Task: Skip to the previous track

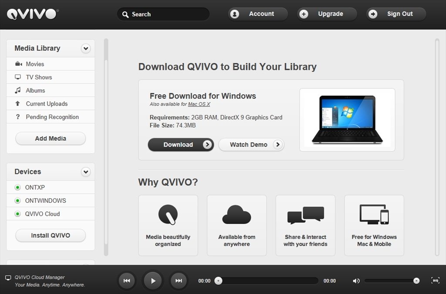Action: pos(127,281)
